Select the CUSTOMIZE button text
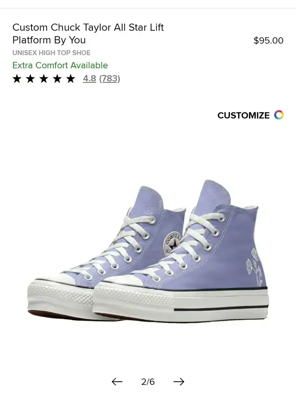The width and height of the screenshot is (296, 395). (243, 115)
